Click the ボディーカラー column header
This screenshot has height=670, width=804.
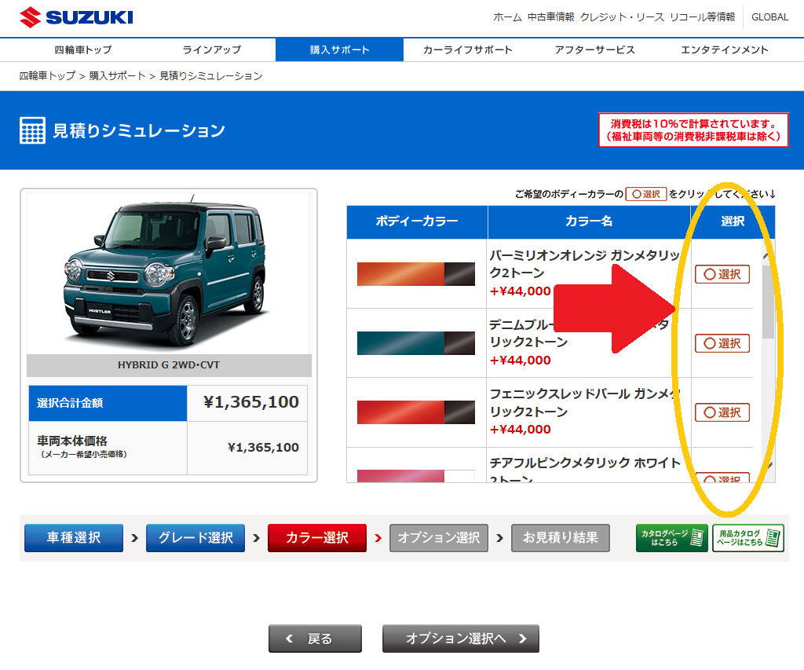tap(417, 222)
